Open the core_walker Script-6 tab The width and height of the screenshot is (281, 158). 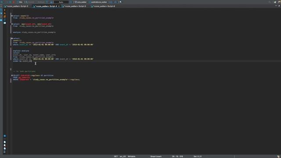[x=104, y=6]
